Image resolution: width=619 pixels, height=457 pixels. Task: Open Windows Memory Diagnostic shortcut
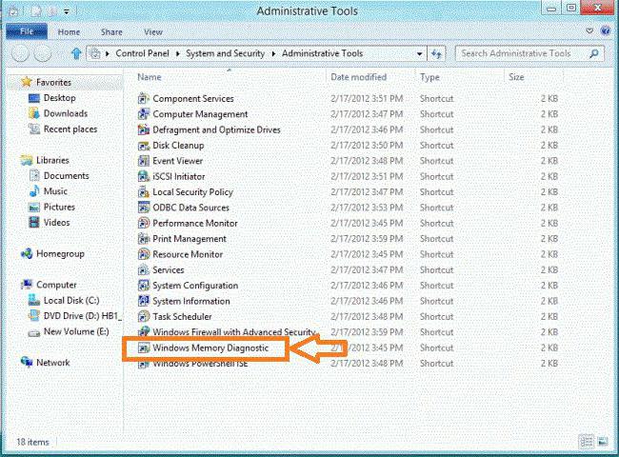point(210,348)
